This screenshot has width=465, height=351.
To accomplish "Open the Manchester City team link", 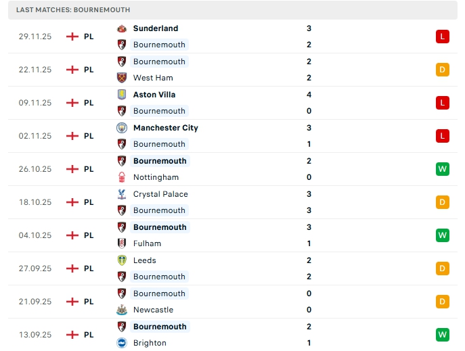I will tap(165, 128).
